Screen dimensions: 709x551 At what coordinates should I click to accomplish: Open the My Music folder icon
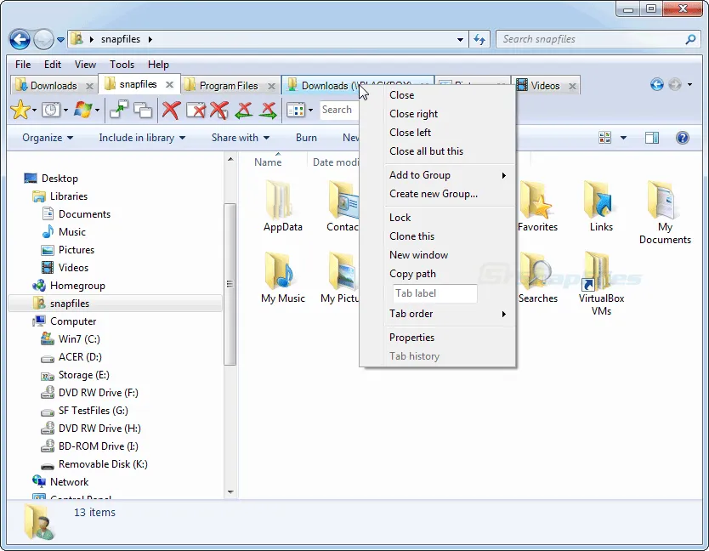point(283,278)
